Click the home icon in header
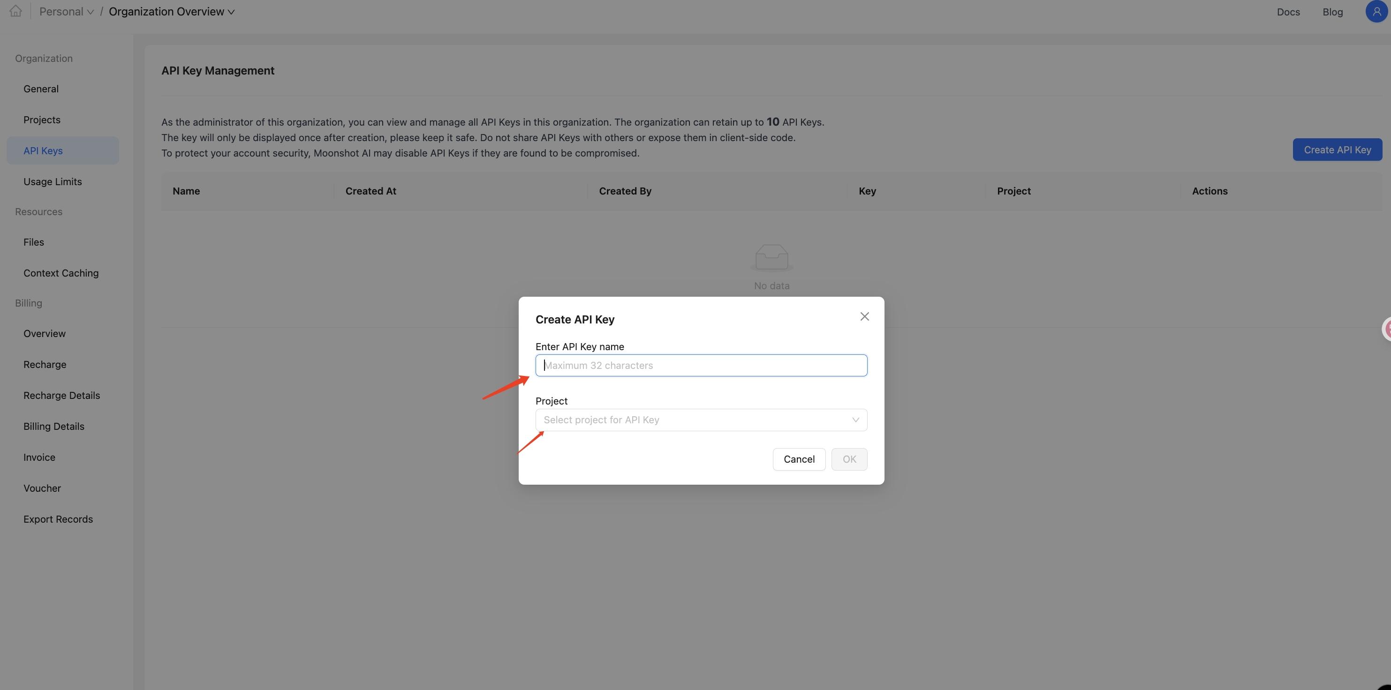Screen dimensions: 1391x690 pos(15,11)
